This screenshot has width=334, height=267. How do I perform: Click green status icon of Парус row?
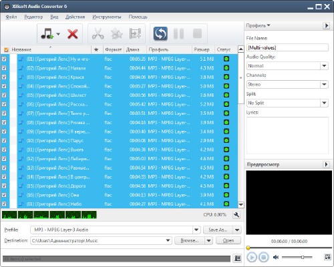[226, 140]
